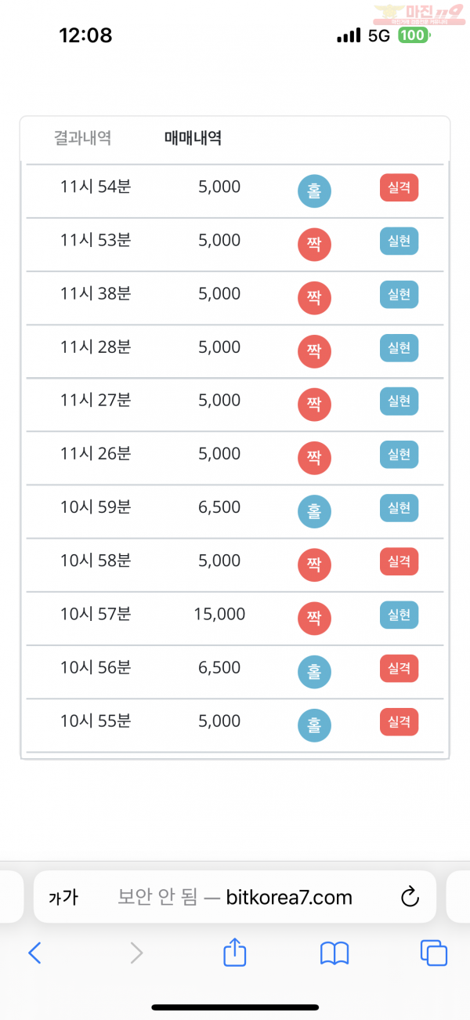Open the 가가 text size menu
The width and height of the screenshot is (470, 1020).
click(63, 898)
